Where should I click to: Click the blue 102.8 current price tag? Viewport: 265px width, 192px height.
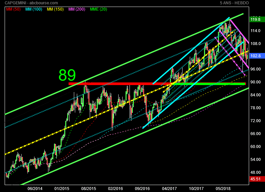tap(257, 56)
